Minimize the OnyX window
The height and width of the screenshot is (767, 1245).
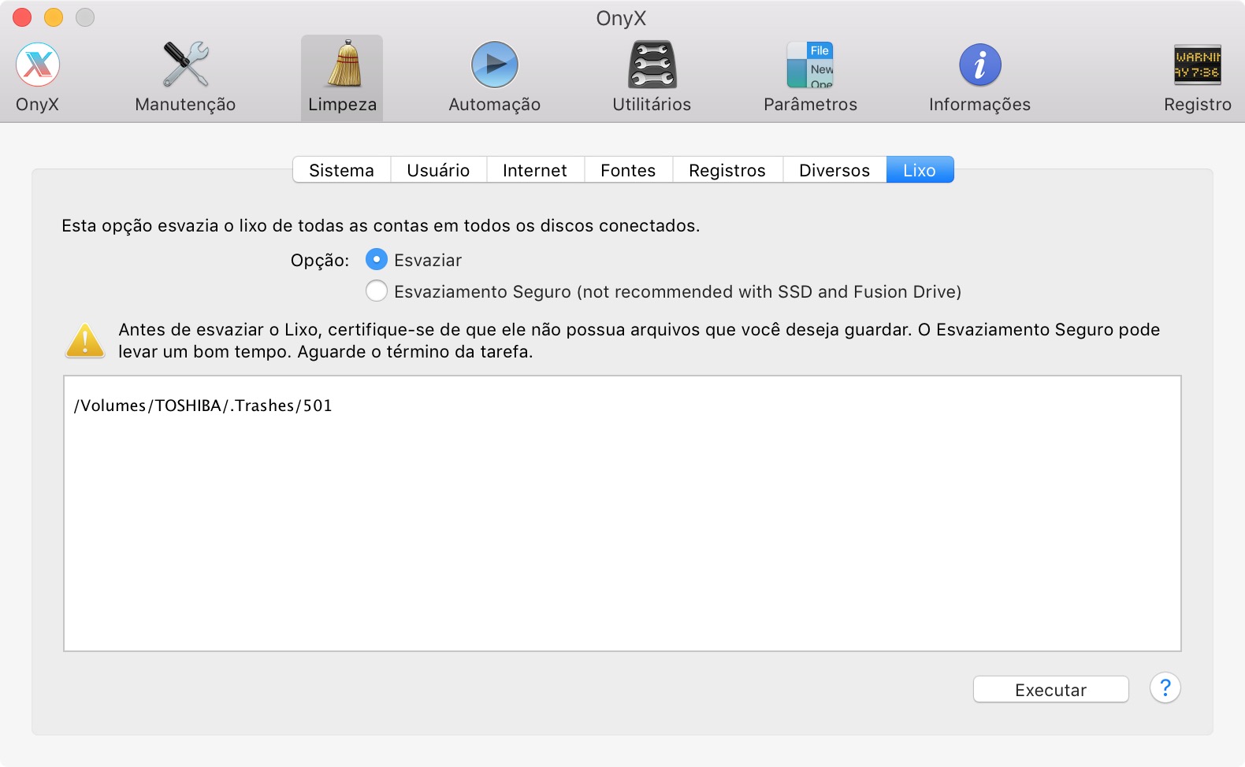(x=54, y=17)
